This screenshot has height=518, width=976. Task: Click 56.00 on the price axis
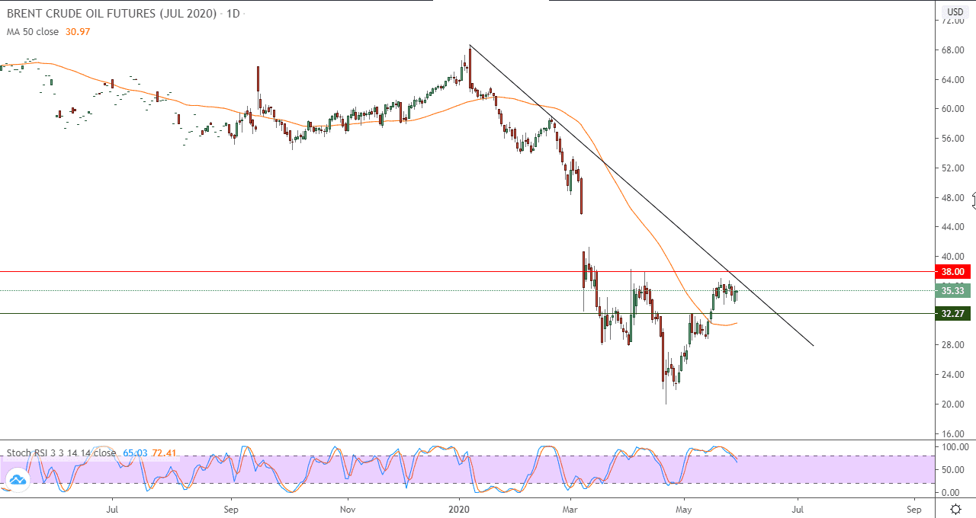coord(953,139)
